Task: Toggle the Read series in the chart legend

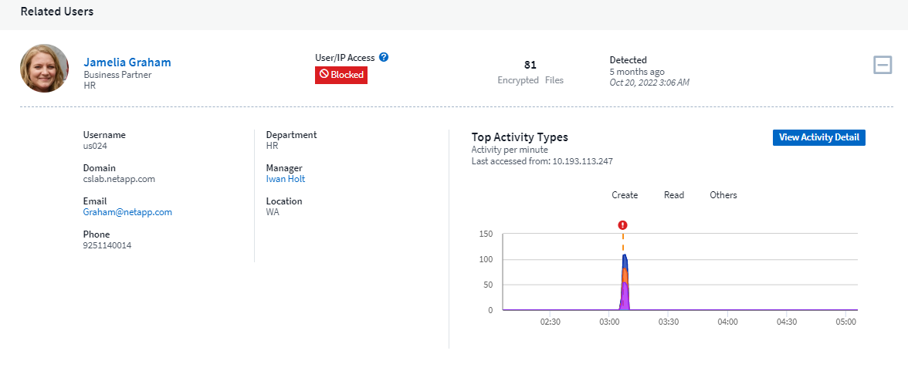Action: click(x=674, y=195)
